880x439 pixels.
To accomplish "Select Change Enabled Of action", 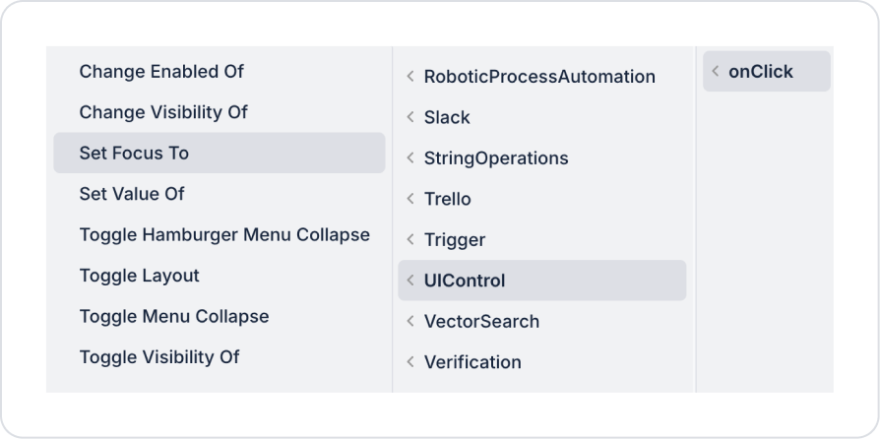I will (x=161, y=72).
